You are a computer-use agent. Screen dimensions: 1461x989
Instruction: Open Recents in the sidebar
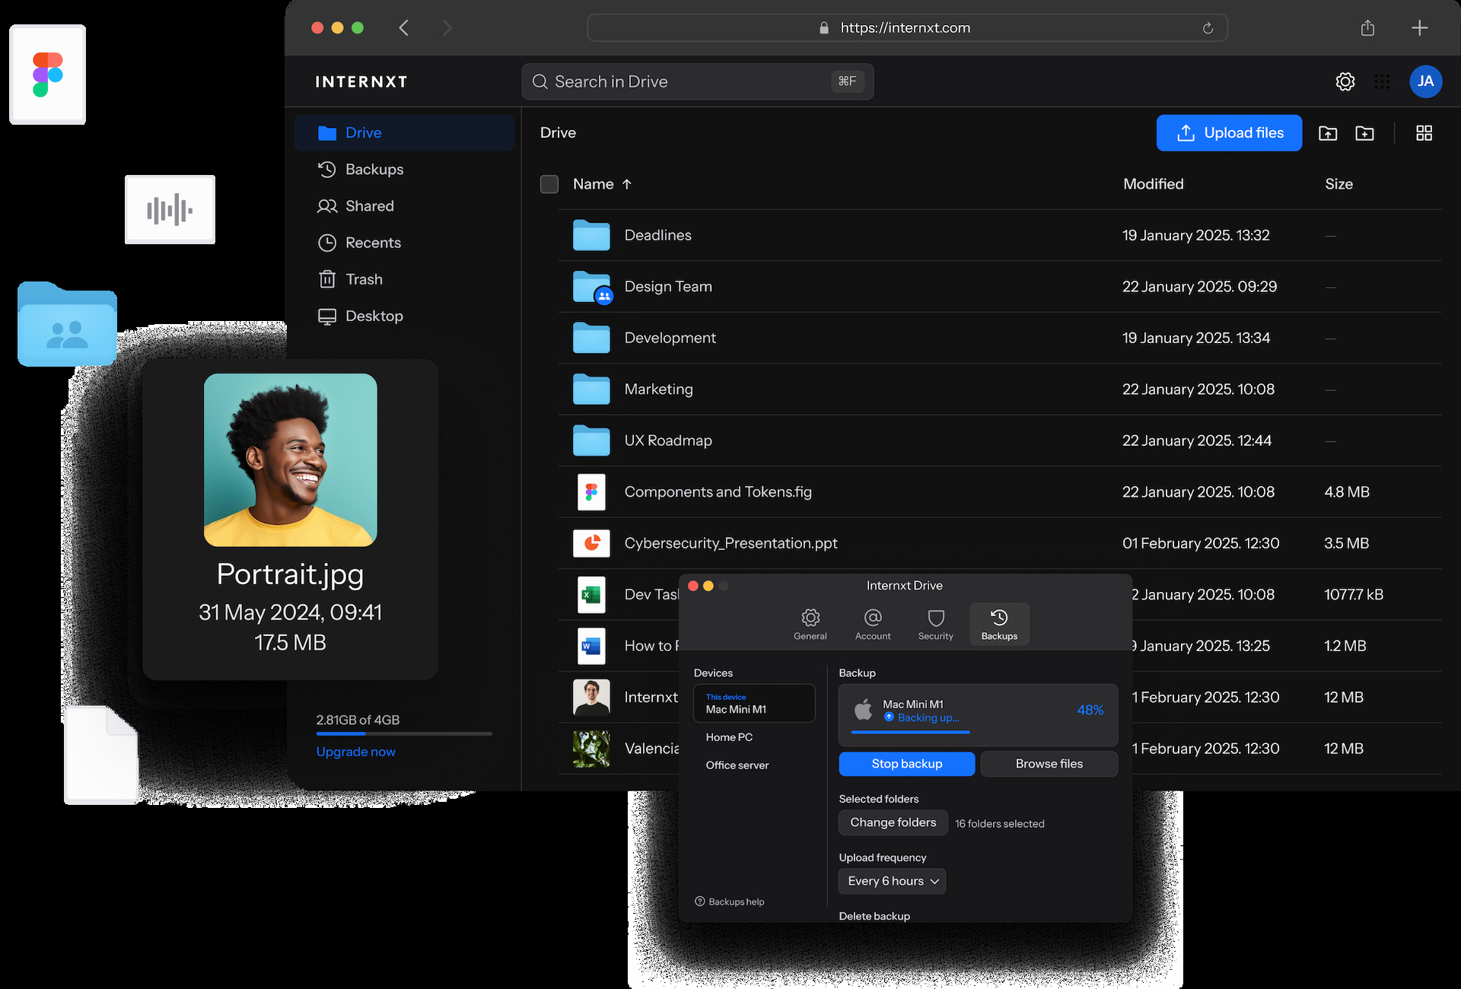(373, 242)
